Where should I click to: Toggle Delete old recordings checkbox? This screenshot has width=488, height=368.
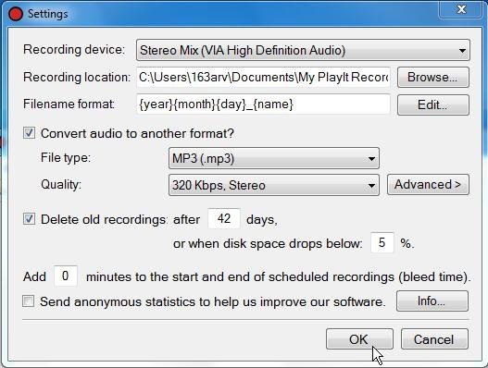click(x=29, y=219)
